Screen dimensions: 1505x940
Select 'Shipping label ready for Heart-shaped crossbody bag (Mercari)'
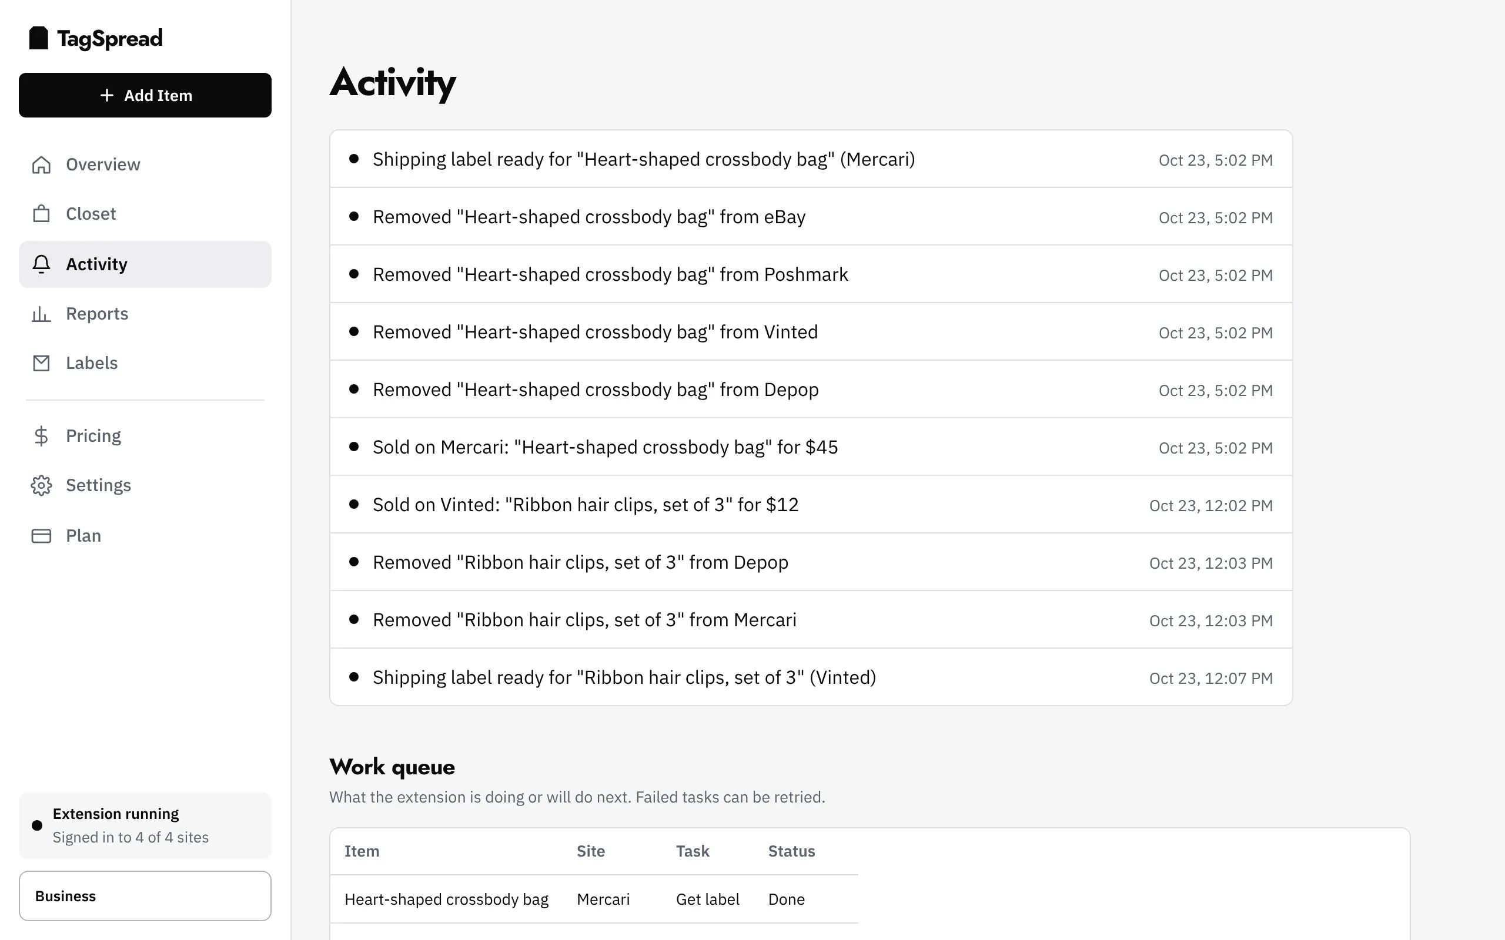[811, 159]
